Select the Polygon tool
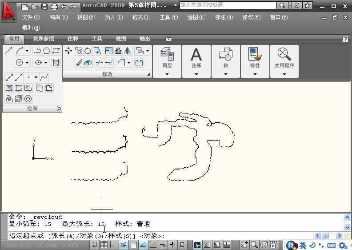This screenshot has width=352, height=250. (x=47, y=51)
